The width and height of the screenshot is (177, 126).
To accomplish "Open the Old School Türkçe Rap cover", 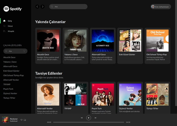I will 157,40.
